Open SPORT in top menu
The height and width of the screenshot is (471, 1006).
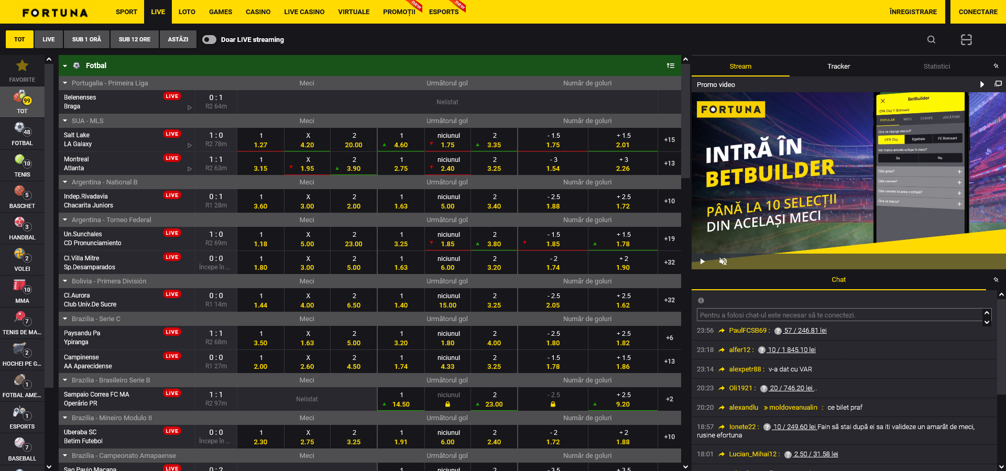(x=126, y=12)
